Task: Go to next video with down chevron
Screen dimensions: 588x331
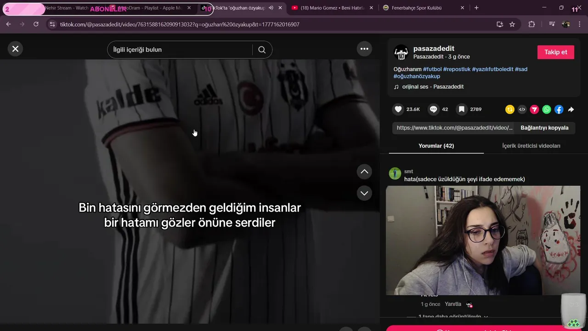Action: (364, 193)
